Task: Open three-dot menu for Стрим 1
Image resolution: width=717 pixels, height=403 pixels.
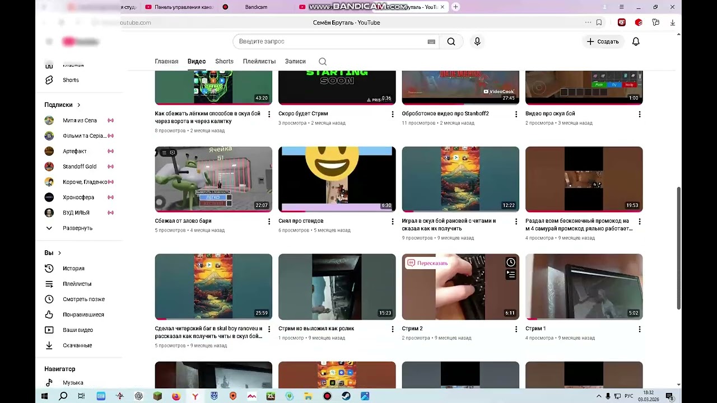Action: pos(640,329)
